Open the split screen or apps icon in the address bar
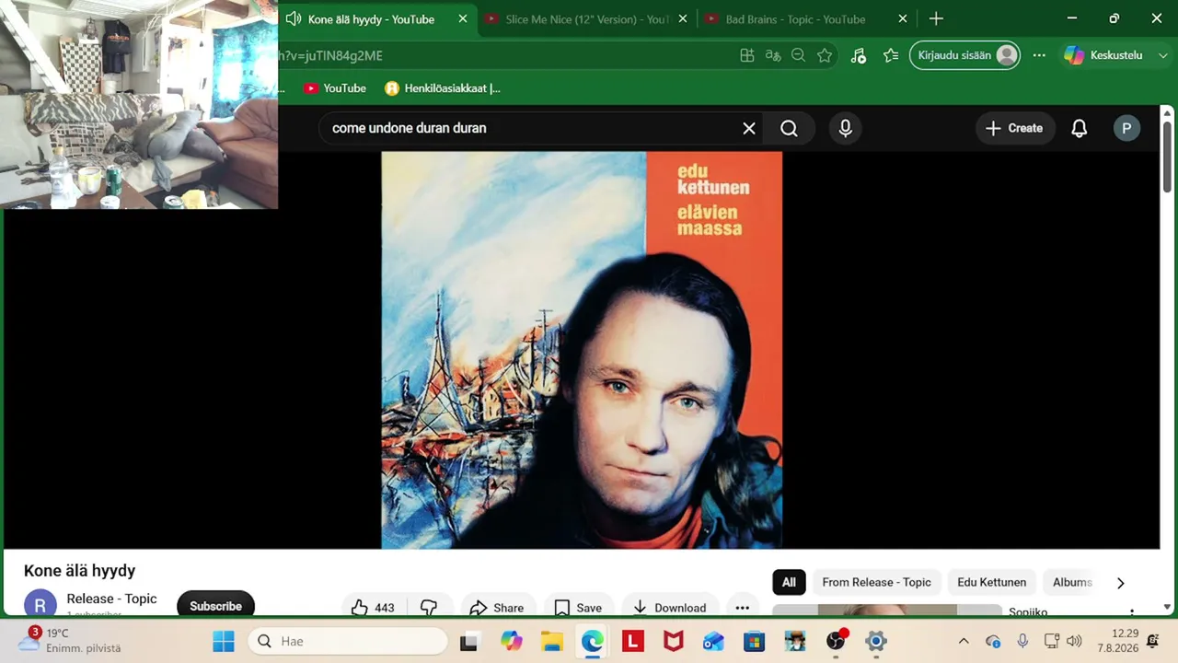1178x663 pixels. click(747, 55)
